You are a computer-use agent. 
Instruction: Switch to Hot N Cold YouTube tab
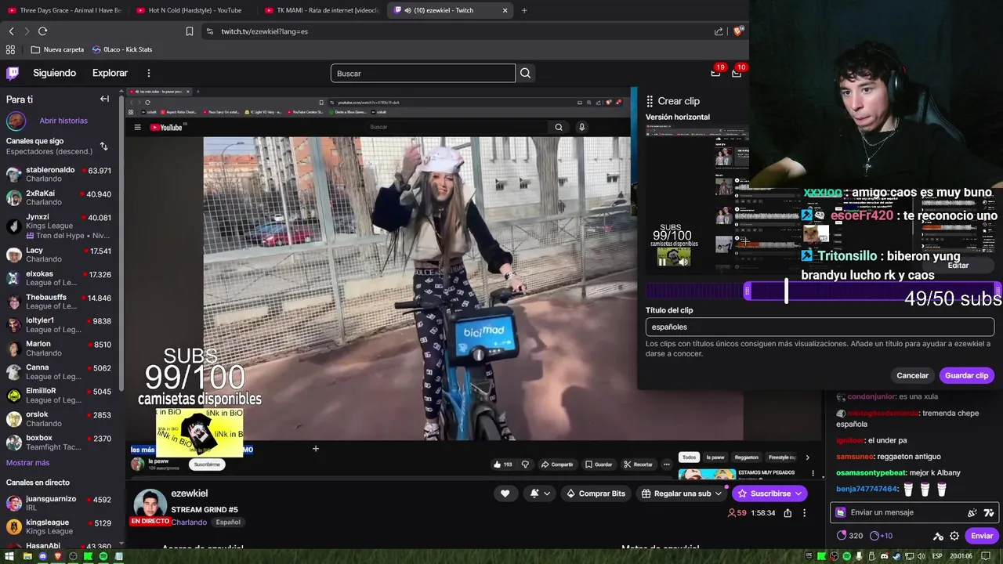[191, 10]
